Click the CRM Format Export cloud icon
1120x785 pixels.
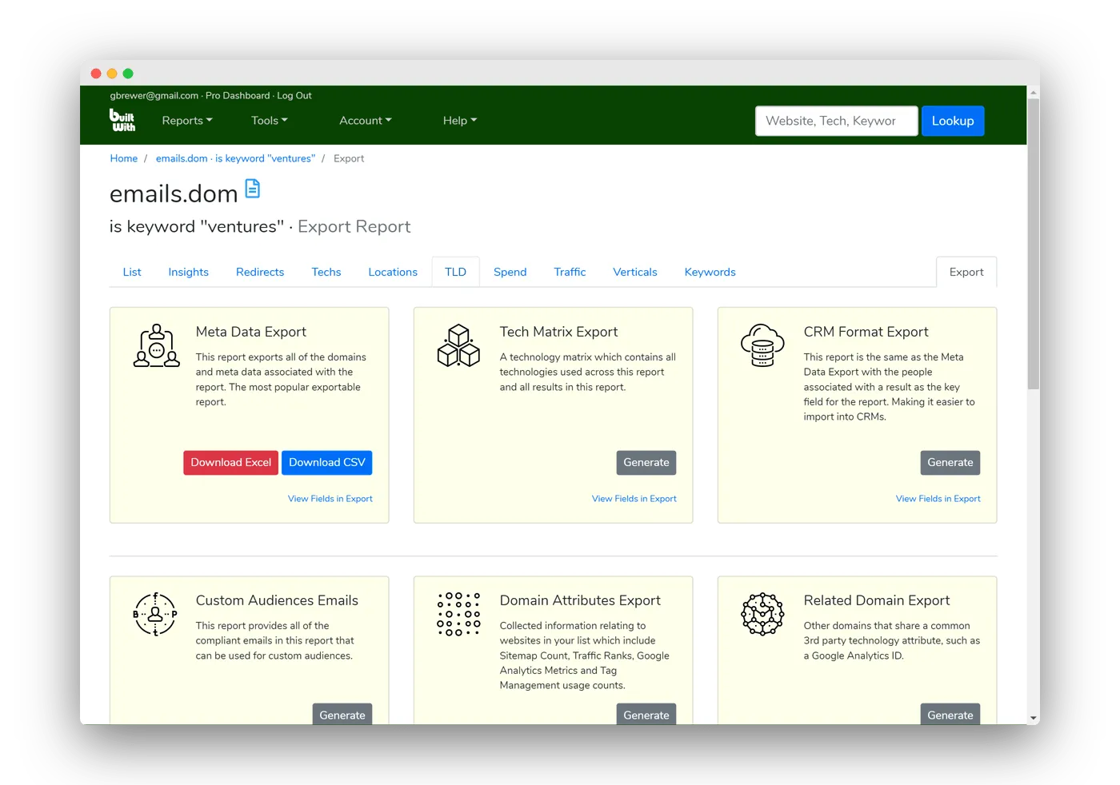tap(762, 346)
